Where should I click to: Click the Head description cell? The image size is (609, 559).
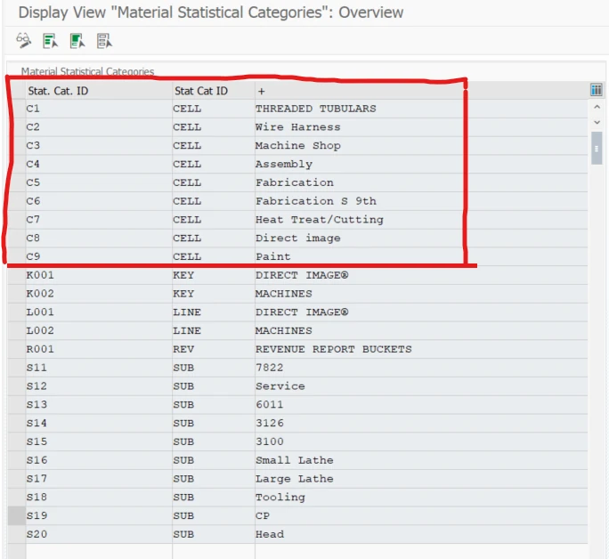(x=421, y=535)
